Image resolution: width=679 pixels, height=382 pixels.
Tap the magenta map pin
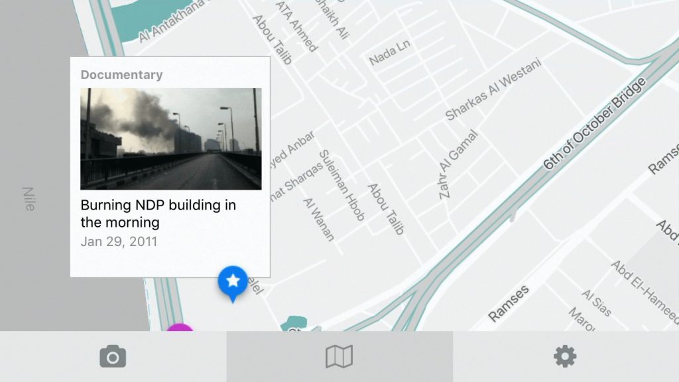coord(180,327)
